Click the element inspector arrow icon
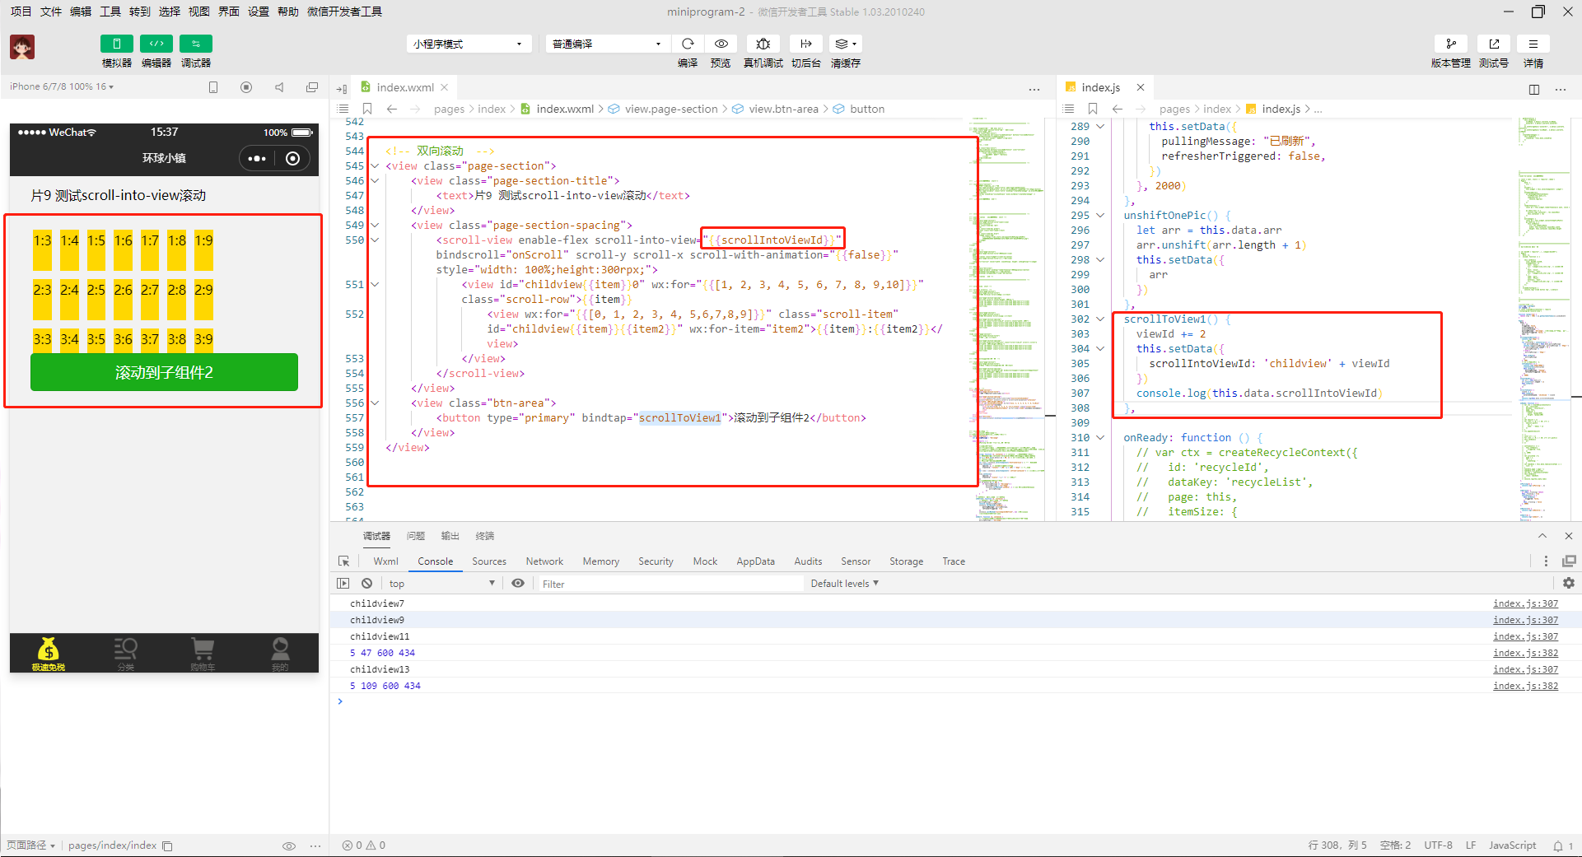 (x=343, y=561)
